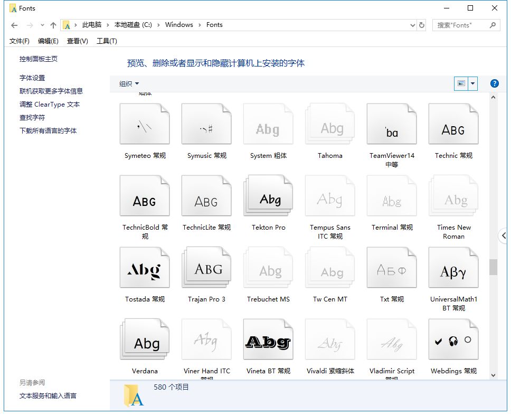The image size is (511, 415).
Task: Change view with the view button
Action: pos(461,84)
